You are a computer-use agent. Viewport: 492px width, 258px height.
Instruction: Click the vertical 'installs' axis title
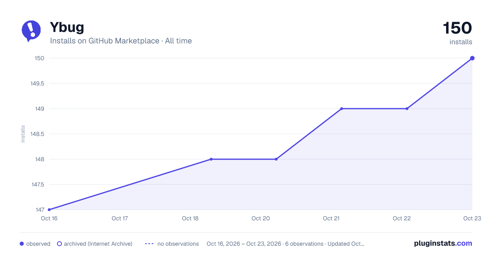pos(23,134)
